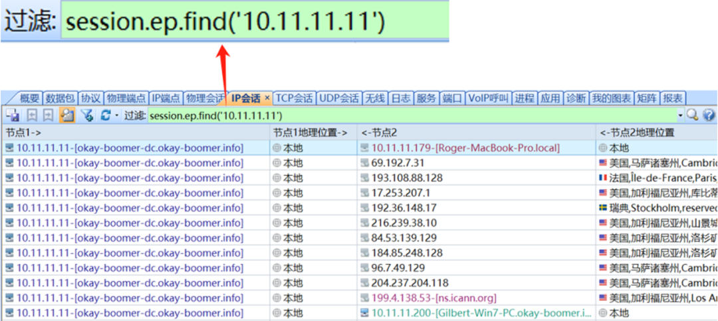The height and width of the screenshot is (321, 718).
Task: Click the host icon beside 69.192.7.31
Action: (x=365, y=163)
